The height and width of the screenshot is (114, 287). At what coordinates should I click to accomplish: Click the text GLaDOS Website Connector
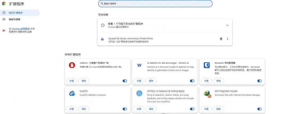coord(93,95)
